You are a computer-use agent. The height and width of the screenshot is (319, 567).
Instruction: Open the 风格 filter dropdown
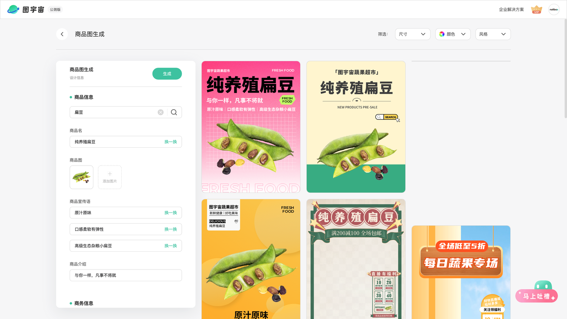click(493, 34)
